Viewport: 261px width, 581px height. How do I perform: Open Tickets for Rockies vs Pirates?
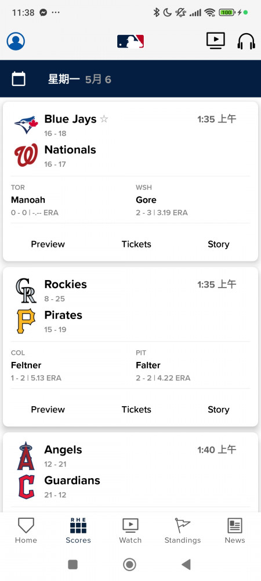[136, 410]
